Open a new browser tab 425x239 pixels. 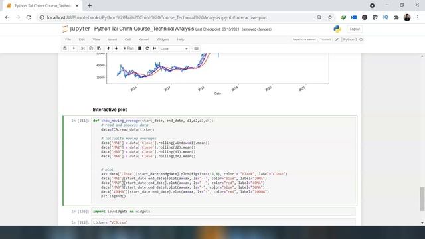90,6
